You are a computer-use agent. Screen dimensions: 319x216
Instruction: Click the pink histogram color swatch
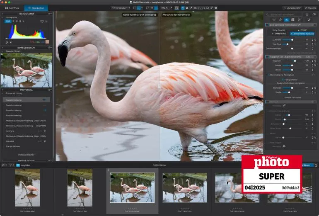click(47, 42)
